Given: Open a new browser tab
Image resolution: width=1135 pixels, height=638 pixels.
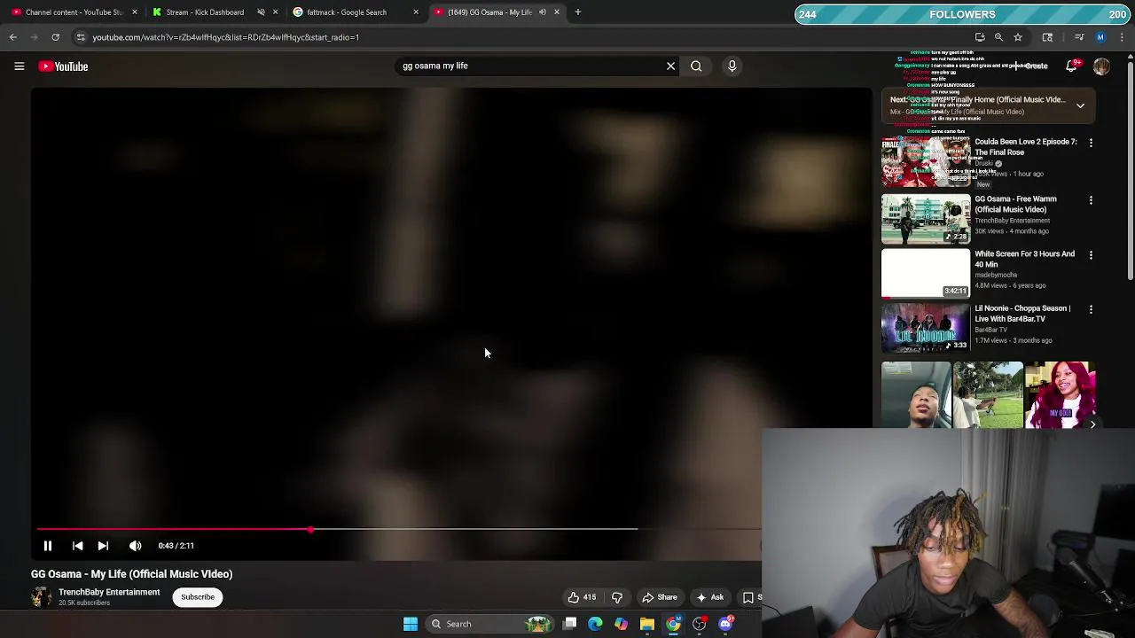Looking at the screenshot, I should [x=577, y=12].
